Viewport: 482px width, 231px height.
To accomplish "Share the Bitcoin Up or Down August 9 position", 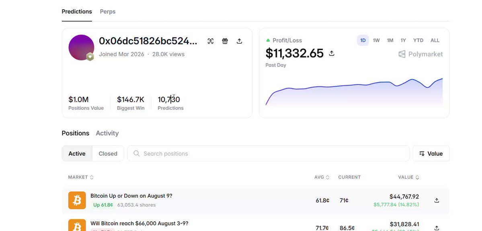I will (437, 200).
